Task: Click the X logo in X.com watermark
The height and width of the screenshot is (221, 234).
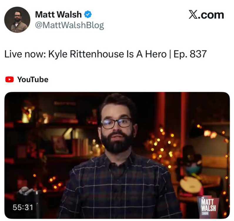Action: pyautogui.click(x=193, y=15)
